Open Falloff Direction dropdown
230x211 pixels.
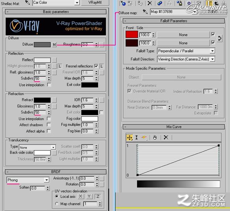(212, 59)
